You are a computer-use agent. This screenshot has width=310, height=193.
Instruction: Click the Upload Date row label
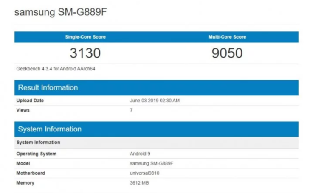pyautogui.click(x=30, y=101)
